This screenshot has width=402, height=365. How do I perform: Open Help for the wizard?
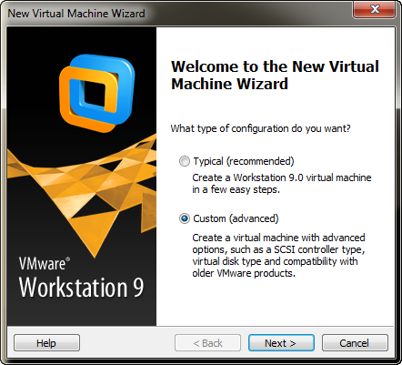(46, 343)
